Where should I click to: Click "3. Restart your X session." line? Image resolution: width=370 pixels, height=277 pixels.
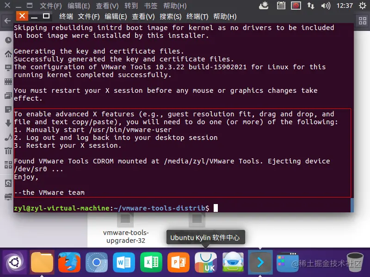point(68,145)
